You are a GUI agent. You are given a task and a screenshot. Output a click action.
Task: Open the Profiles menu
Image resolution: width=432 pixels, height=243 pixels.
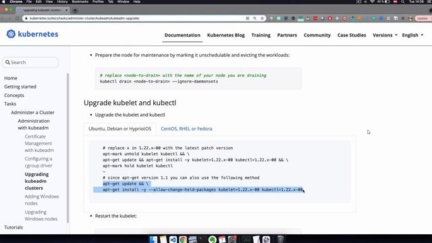[x=98, y=1]
